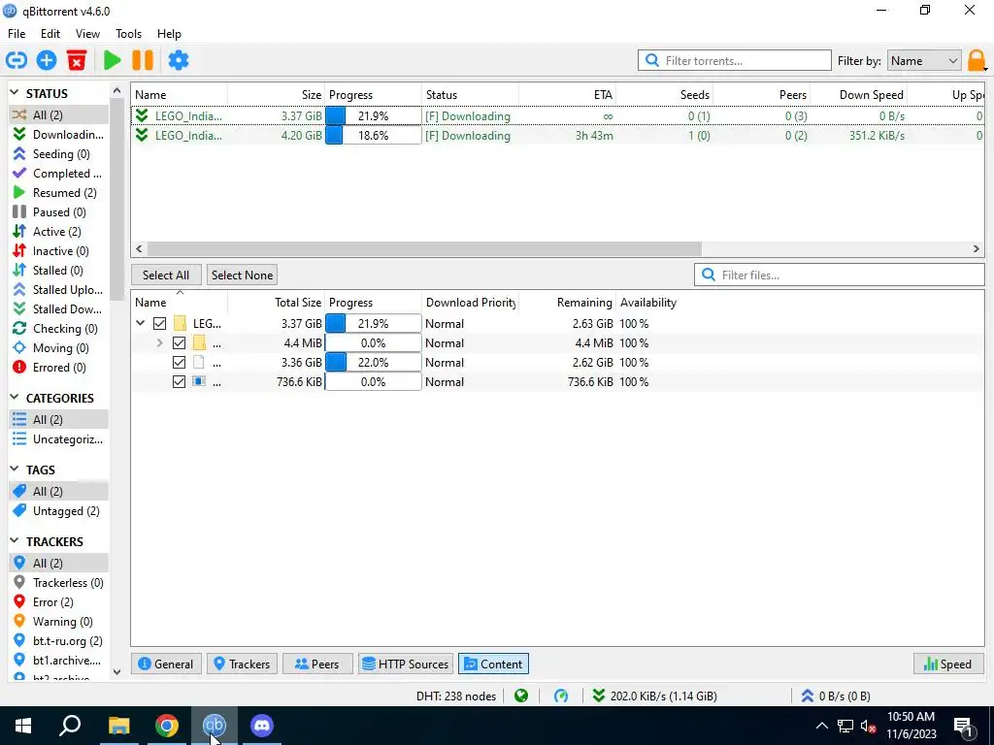Switch to the HTTP Sources tab
Viewport: 994px width, 745px height.
[406, 664]
